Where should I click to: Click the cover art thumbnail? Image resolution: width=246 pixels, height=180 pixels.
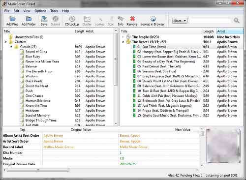[223, 146]
